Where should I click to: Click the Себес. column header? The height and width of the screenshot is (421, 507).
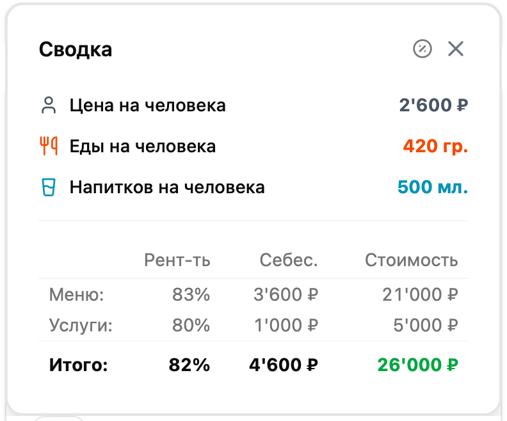289,260
